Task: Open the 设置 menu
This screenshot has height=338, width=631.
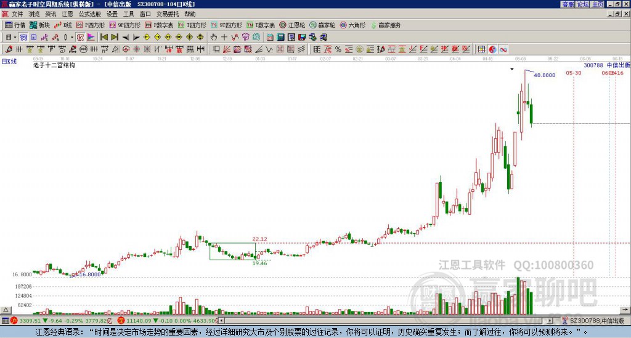Action: pos(112,14)
